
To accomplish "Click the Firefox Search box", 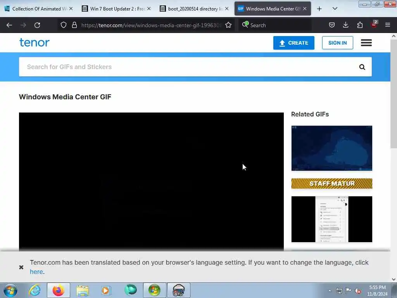I will (x=275, y=25).
